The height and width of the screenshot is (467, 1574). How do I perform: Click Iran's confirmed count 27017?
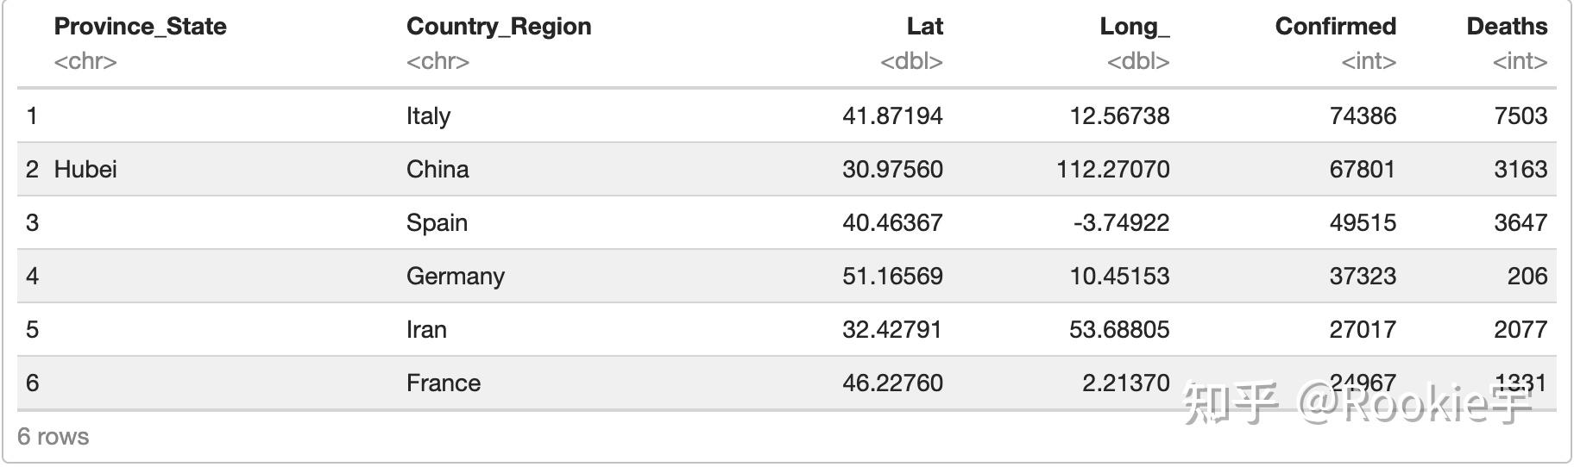1363,330
